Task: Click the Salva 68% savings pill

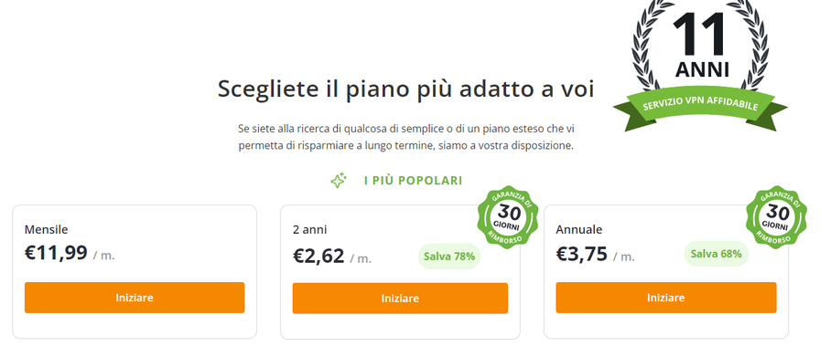Action: click(716, 254)
